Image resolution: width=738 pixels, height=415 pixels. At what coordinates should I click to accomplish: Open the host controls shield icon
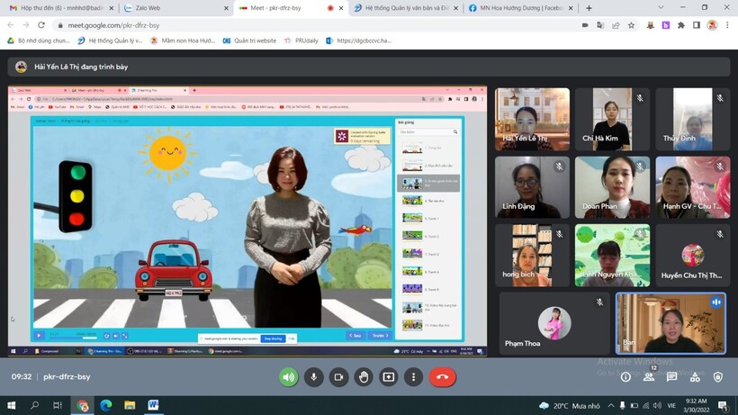pyautogui.click(x=718, y=377)
